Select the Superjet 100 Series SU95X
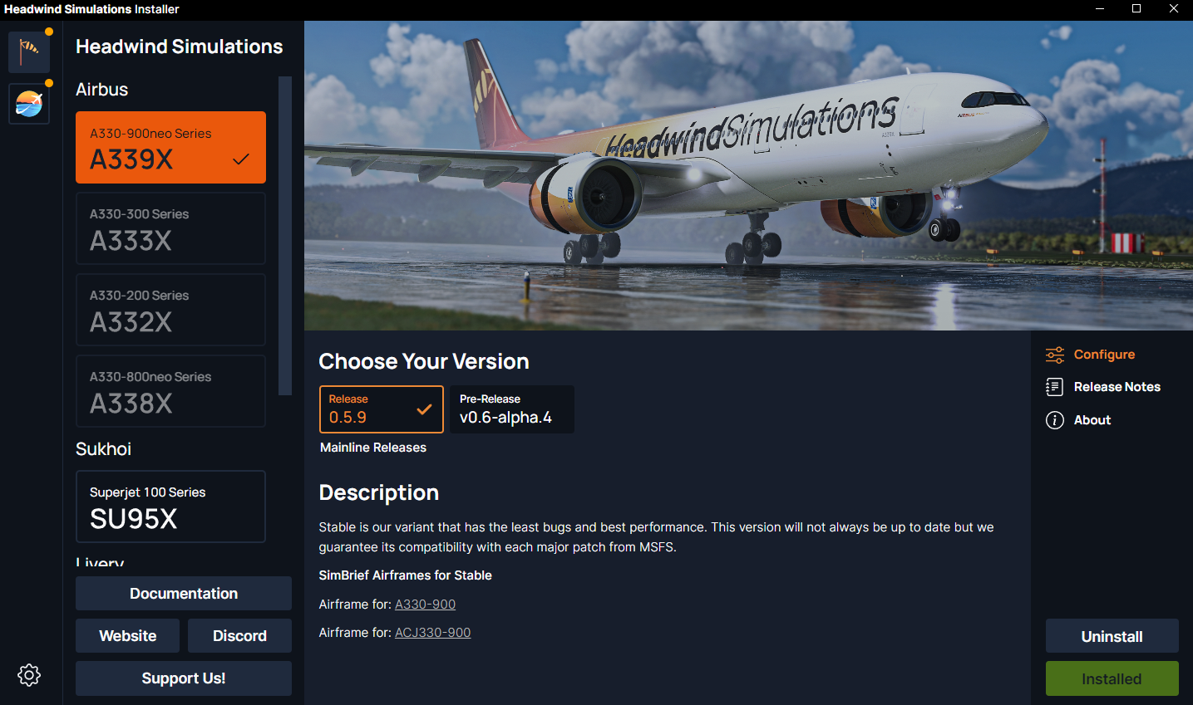 pos(170,507)
